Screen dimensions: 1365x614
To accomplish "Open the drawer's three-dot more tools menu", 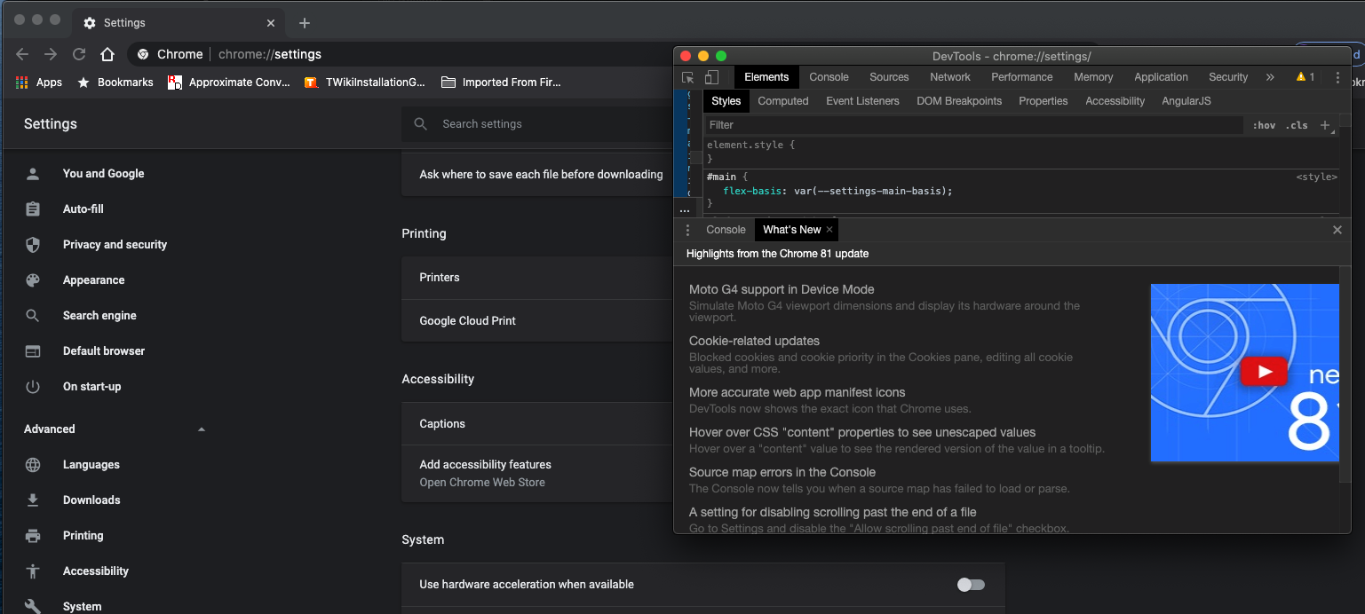I will (x=687, y=230).
